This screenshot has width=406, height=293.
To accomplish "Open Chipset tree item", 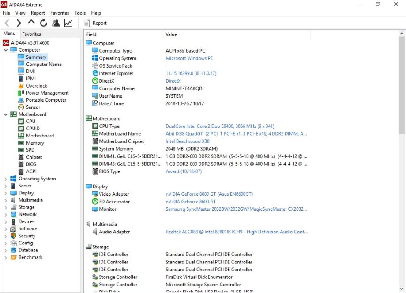I will (34, 157).
